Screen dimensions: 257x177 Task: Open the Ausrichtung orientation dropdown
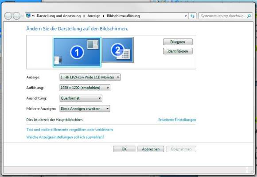81,98
